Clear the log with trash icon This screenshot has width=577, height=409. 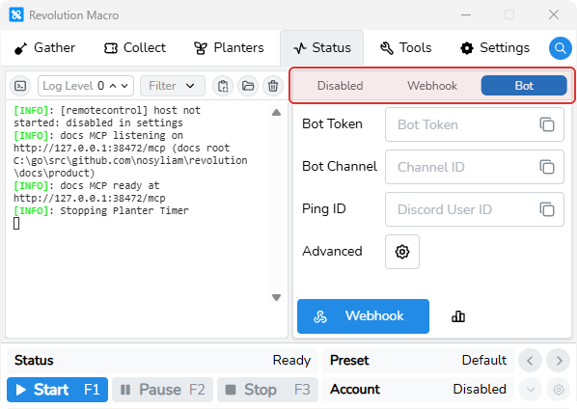(x=273, y=86)
